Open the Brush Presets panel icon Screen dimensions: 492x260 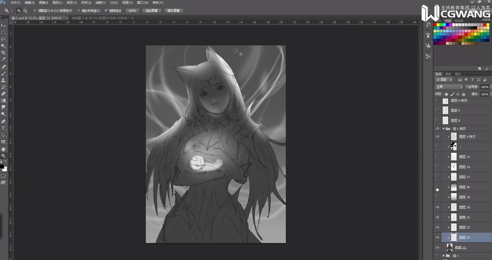(428, 35)
